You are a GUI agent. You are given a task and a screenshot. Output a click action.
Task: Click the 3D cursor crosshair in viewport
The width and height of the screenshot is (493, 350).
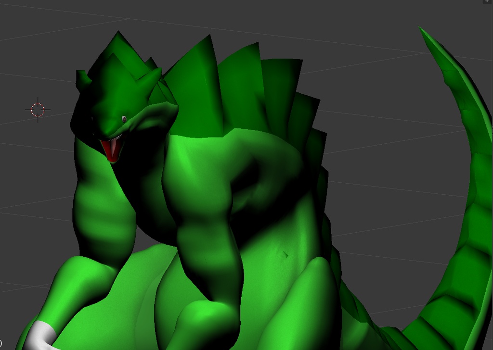(x=38, y=110)
